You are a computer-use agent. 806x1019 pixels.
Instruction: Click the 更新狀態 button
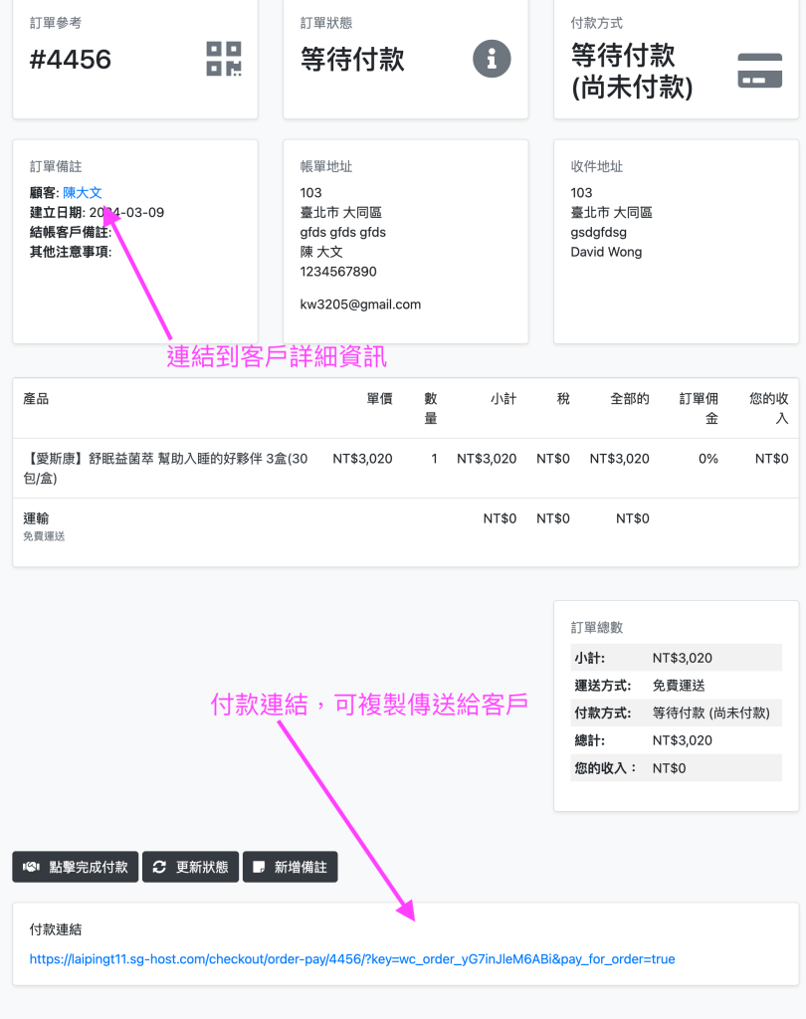tap(191, 867)
